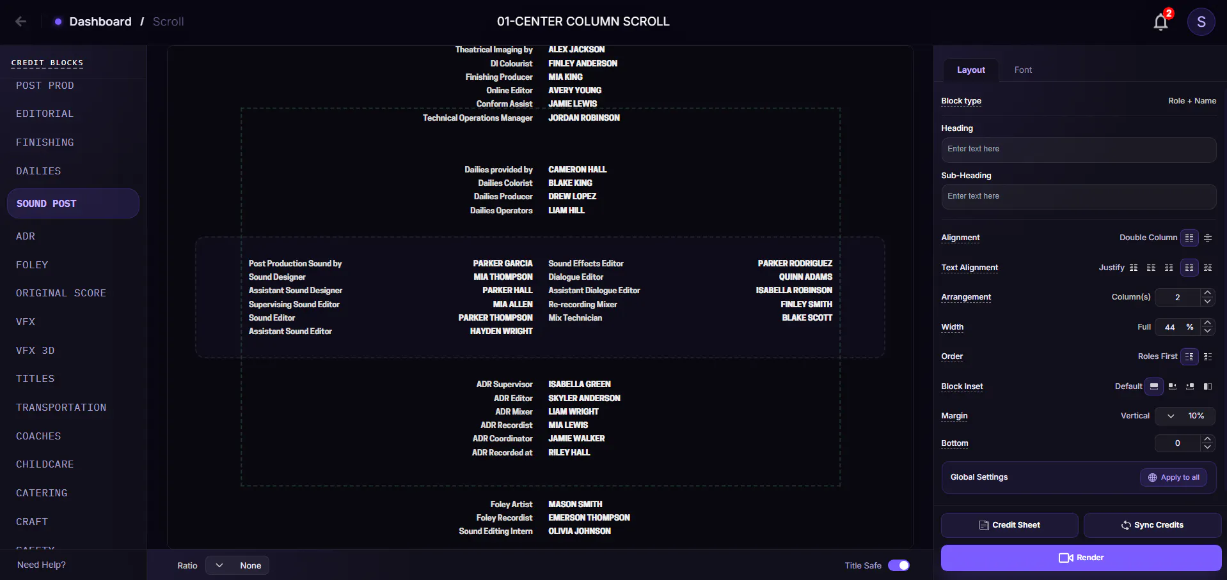Open the user profile avatar S
Screen dimensions: 1227x580
1201,22
